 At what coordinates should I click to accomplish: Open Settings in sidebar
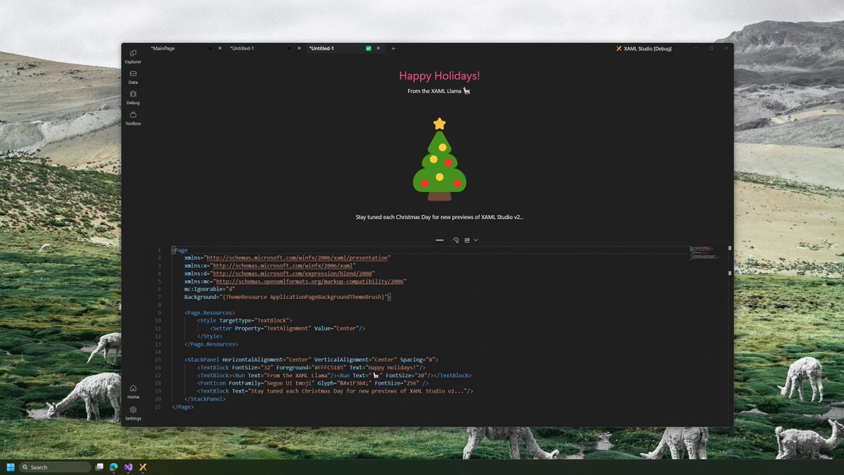(133, 413)
